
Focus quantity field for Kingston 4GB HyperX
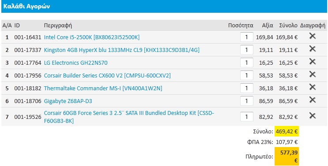click(x=247, y=50)
